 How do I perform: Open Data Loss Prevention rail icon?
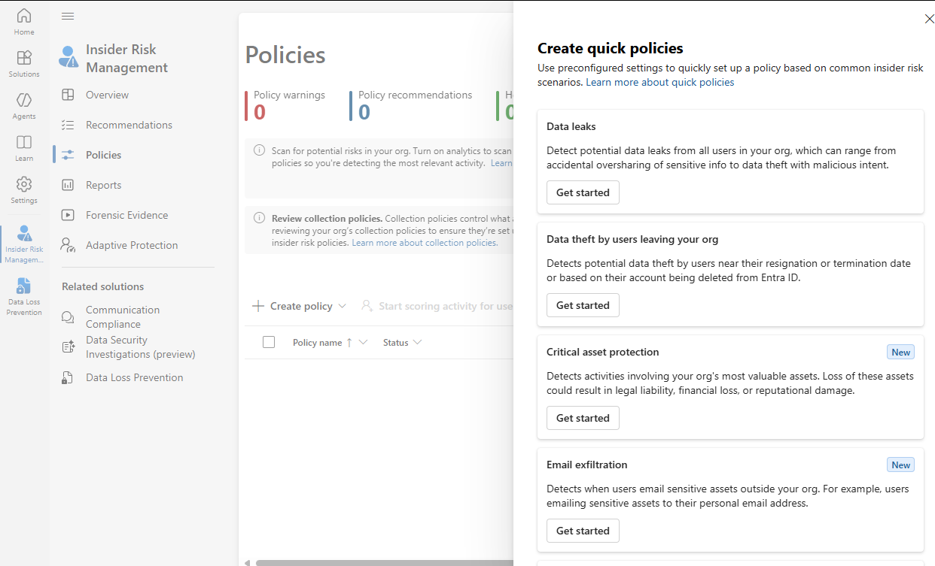pos(24,286)
